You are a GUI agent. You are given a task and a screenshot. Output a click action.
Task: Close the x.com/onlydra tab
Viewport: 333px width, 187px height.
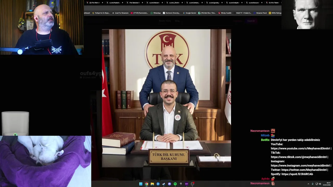tap(242, 3)
